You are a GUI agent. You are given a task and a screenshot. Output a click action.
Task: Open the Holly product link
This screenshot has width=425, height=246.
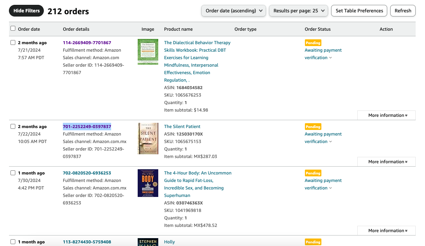[169, 242]
